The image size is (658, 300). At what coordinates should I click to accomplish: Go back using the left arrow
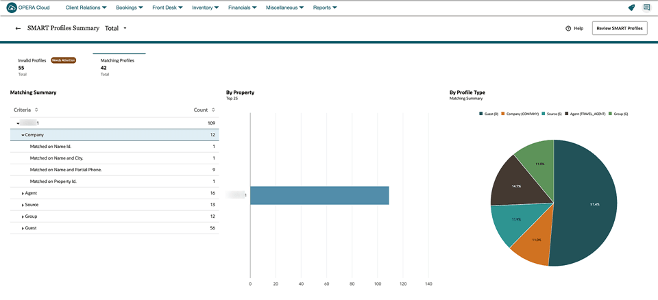point(18,29)
